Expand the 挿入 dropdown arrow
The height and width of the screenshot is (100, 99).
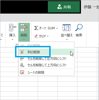[x=13, y=39]
